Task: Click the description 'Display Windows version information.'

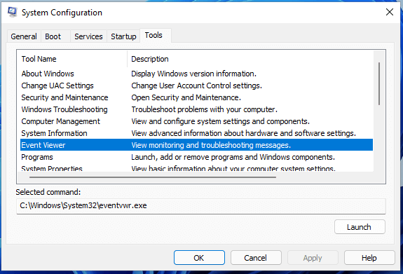Action: pos(193,74)
